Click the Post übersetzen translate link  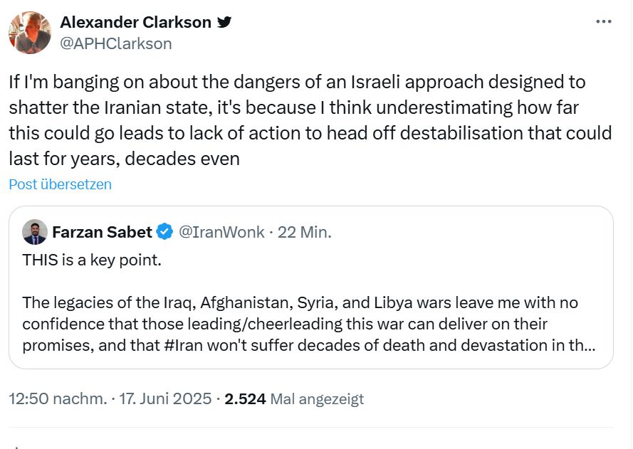60,184
